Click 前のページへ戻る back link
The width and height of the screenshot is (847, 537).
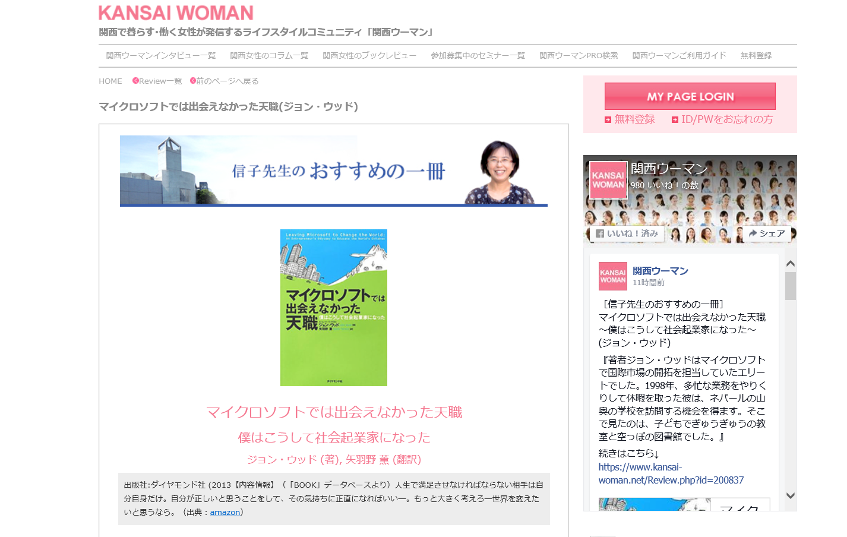click(x=227, y=81)
